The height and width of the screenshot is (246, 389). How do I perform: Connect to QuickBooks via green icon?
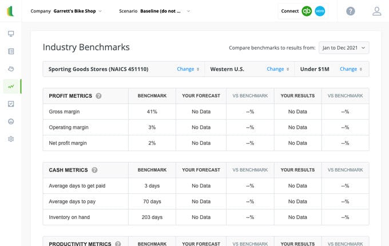point(307,11)
